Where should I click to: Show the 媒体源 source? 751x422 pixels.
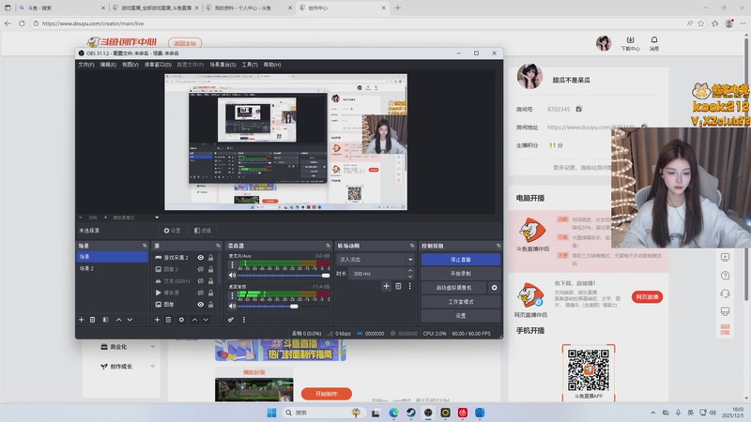click(200, 293)
